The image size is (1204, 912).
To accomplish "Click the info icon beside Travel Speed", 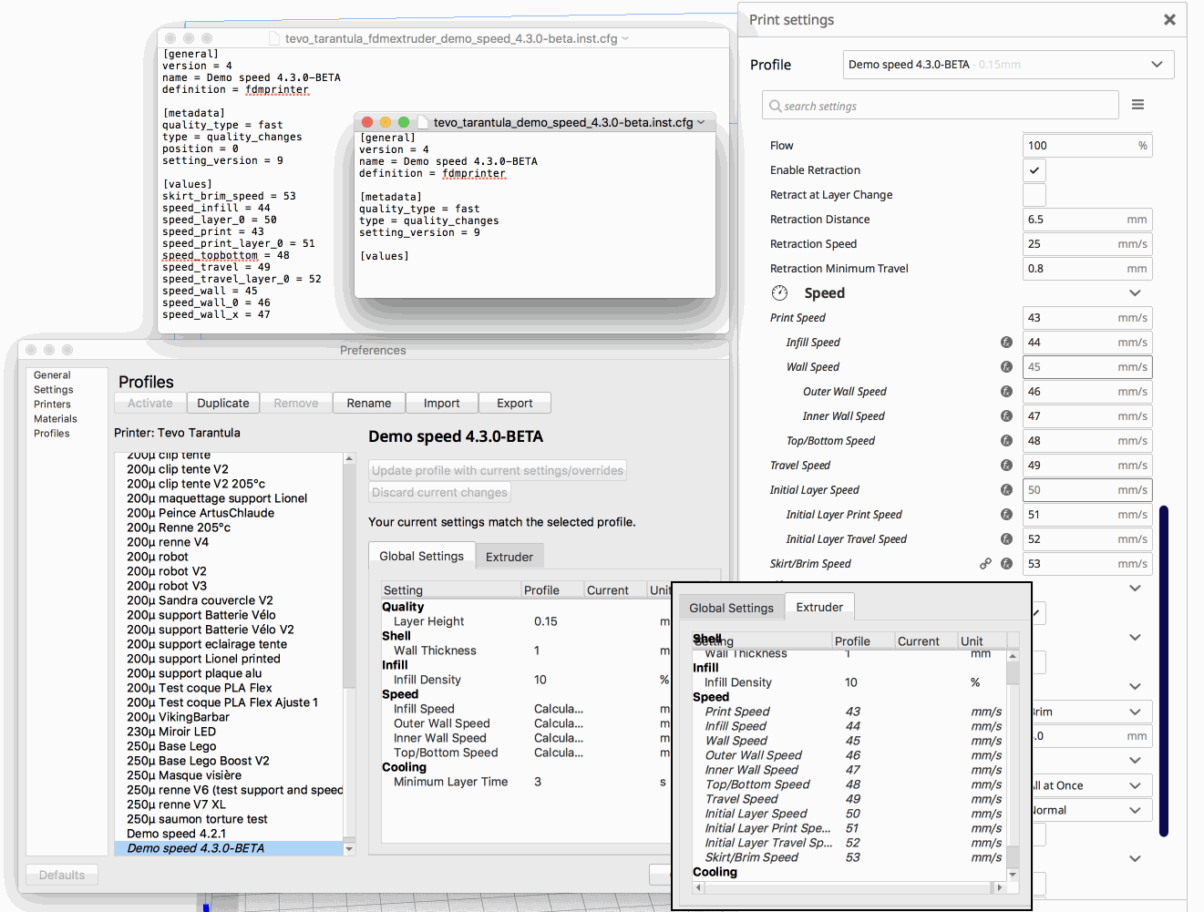I will coord(1006,465).
